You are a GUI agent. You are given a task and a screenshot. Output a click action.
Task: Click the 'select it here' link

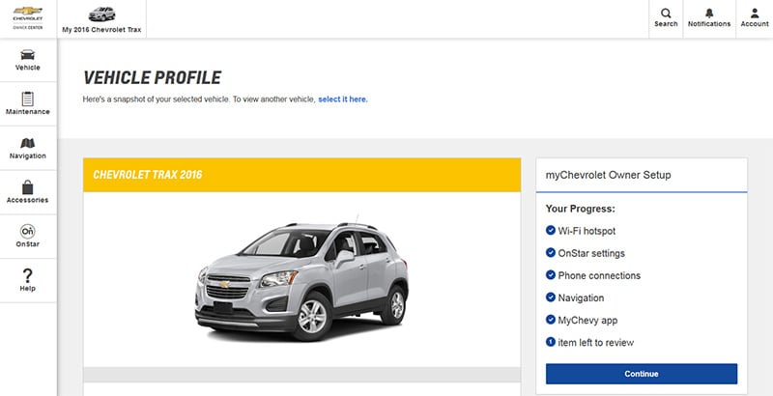(x=343, y=99)
